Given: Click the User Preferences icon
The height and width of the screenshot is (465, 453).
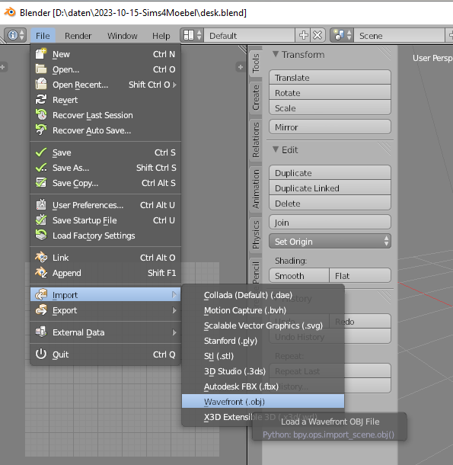Looking at the screenshot, I should click(41, 204).
